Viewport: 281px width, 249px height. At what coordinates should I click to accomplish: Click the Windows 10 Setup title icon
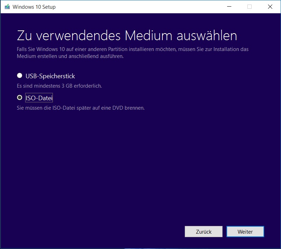click(7, 7)
